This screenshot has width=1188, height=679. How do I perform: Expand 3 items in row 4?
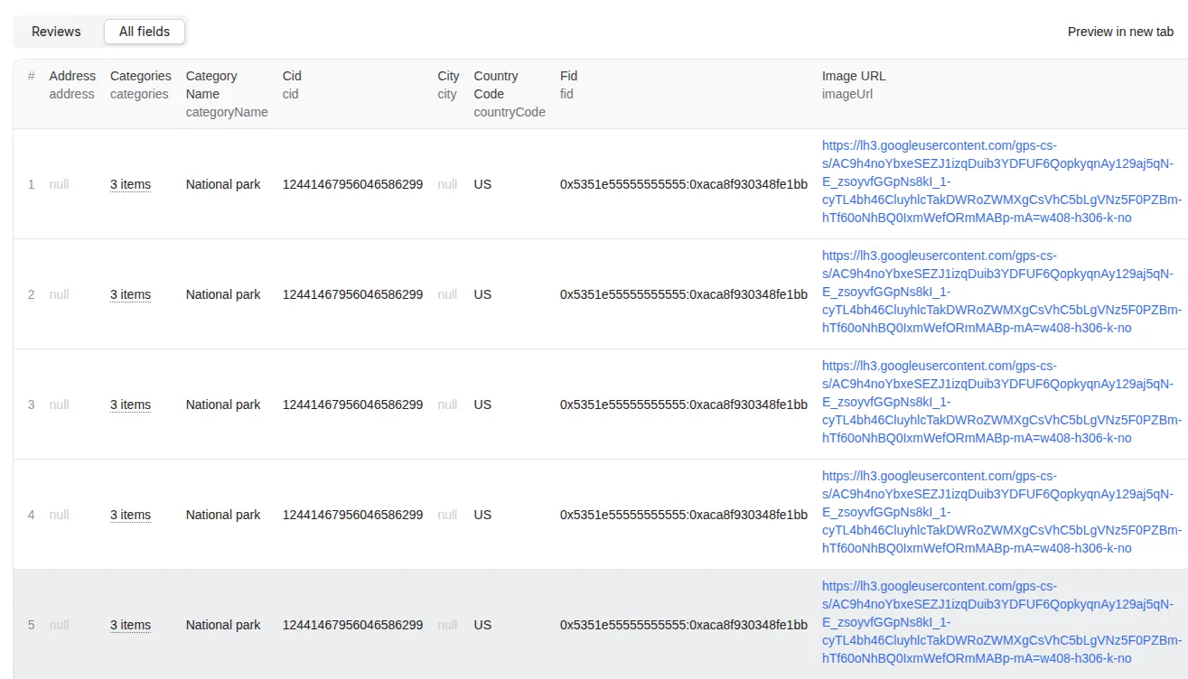pos(130,515)
